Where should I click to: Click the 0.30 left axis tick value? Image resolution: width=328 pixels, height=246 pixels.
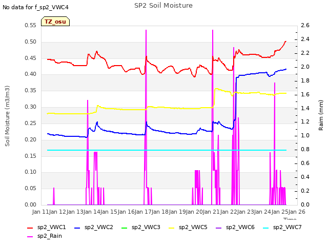point(31,107)
